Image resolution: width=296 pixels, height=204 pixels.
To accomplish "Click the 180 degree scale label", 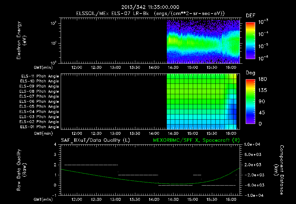I will (x=262, y=79).
